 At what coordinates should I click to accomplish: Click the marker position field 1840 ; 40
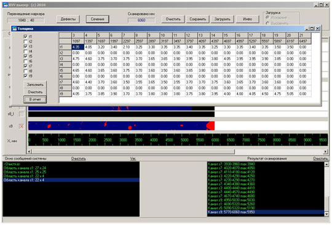click(26, 20)
